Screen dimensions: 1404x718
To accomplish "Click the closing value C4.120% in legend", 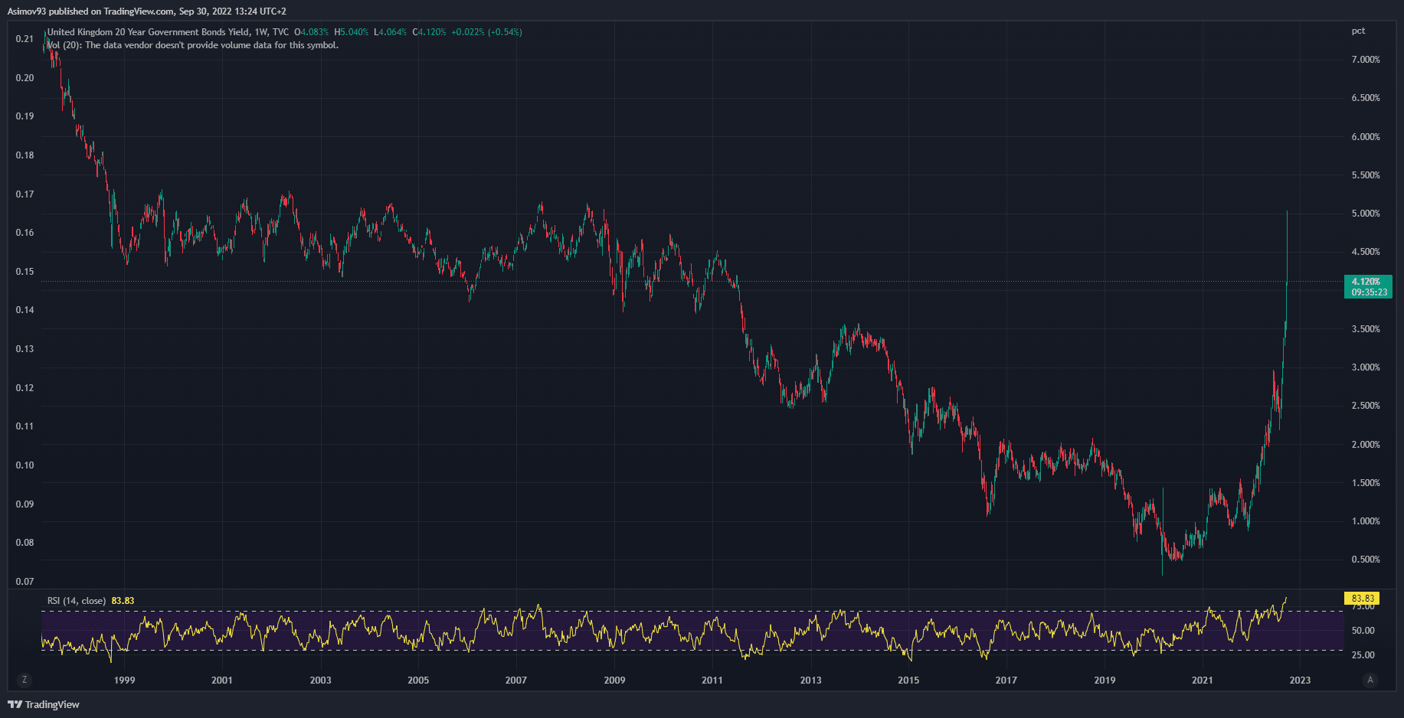I will tap(429, 32).
